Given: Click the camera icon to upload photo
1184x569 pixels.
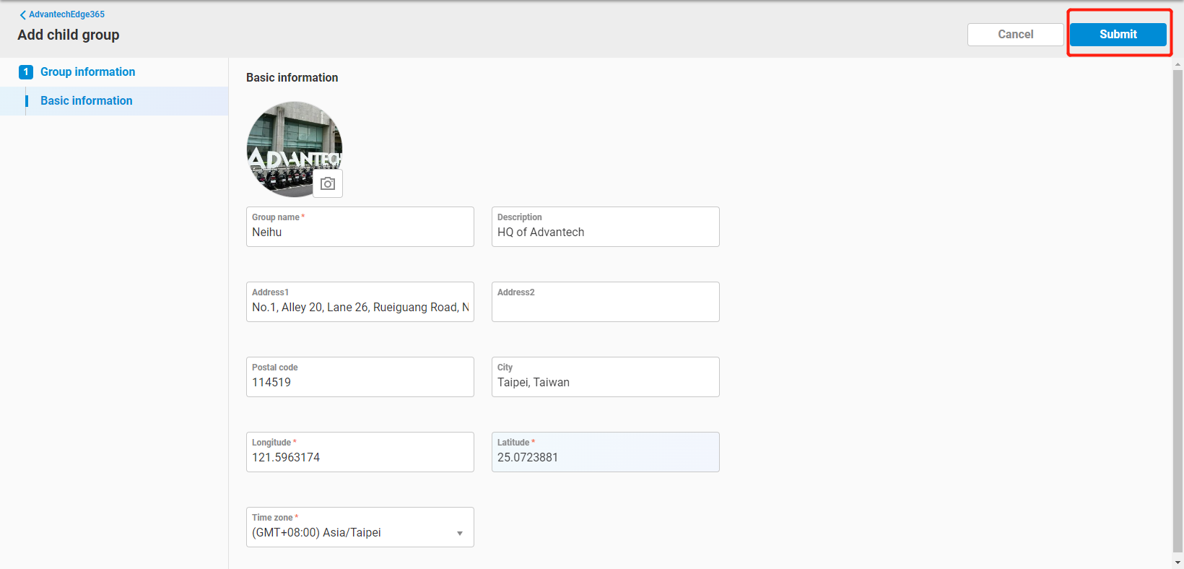Looking at the screenshot, I should click(328, 184).
